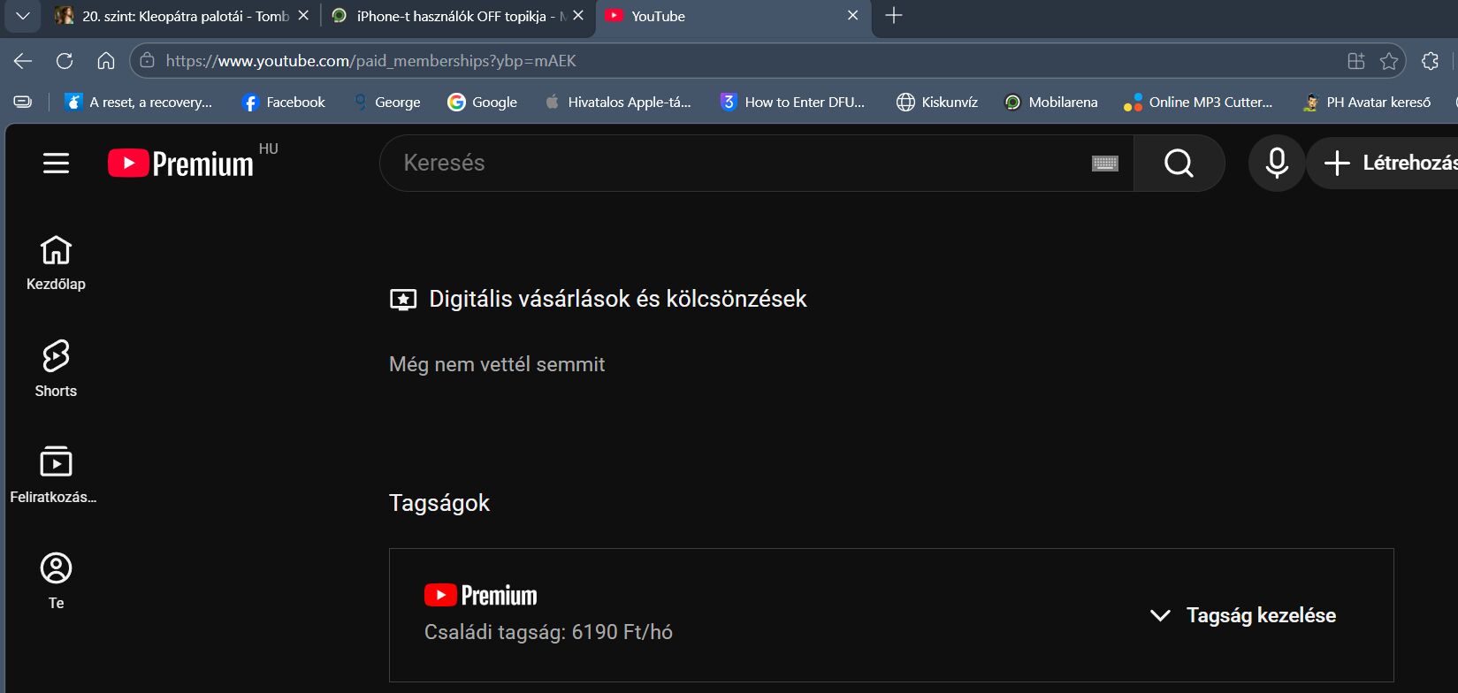Open the How to Enter DFU bookmark

pos(792,103)
